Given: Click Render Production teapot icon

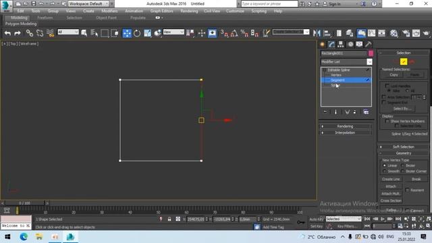Looking at the screenshot, I should coord(426,33).
